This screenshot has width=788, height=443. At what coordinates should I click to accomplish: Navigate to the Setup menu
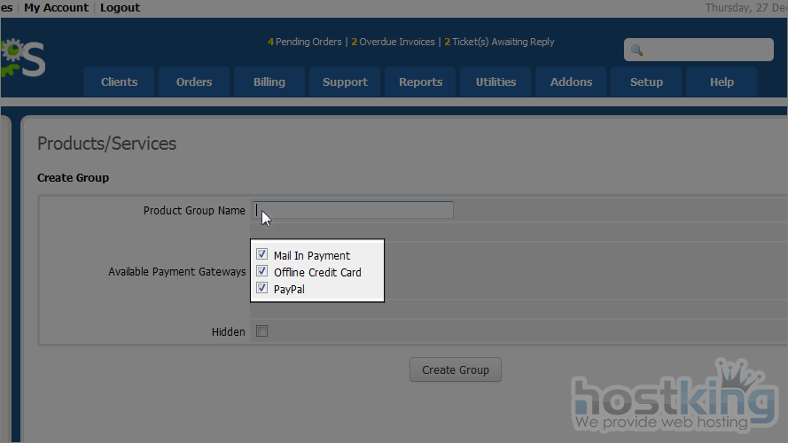click(646, 82)
